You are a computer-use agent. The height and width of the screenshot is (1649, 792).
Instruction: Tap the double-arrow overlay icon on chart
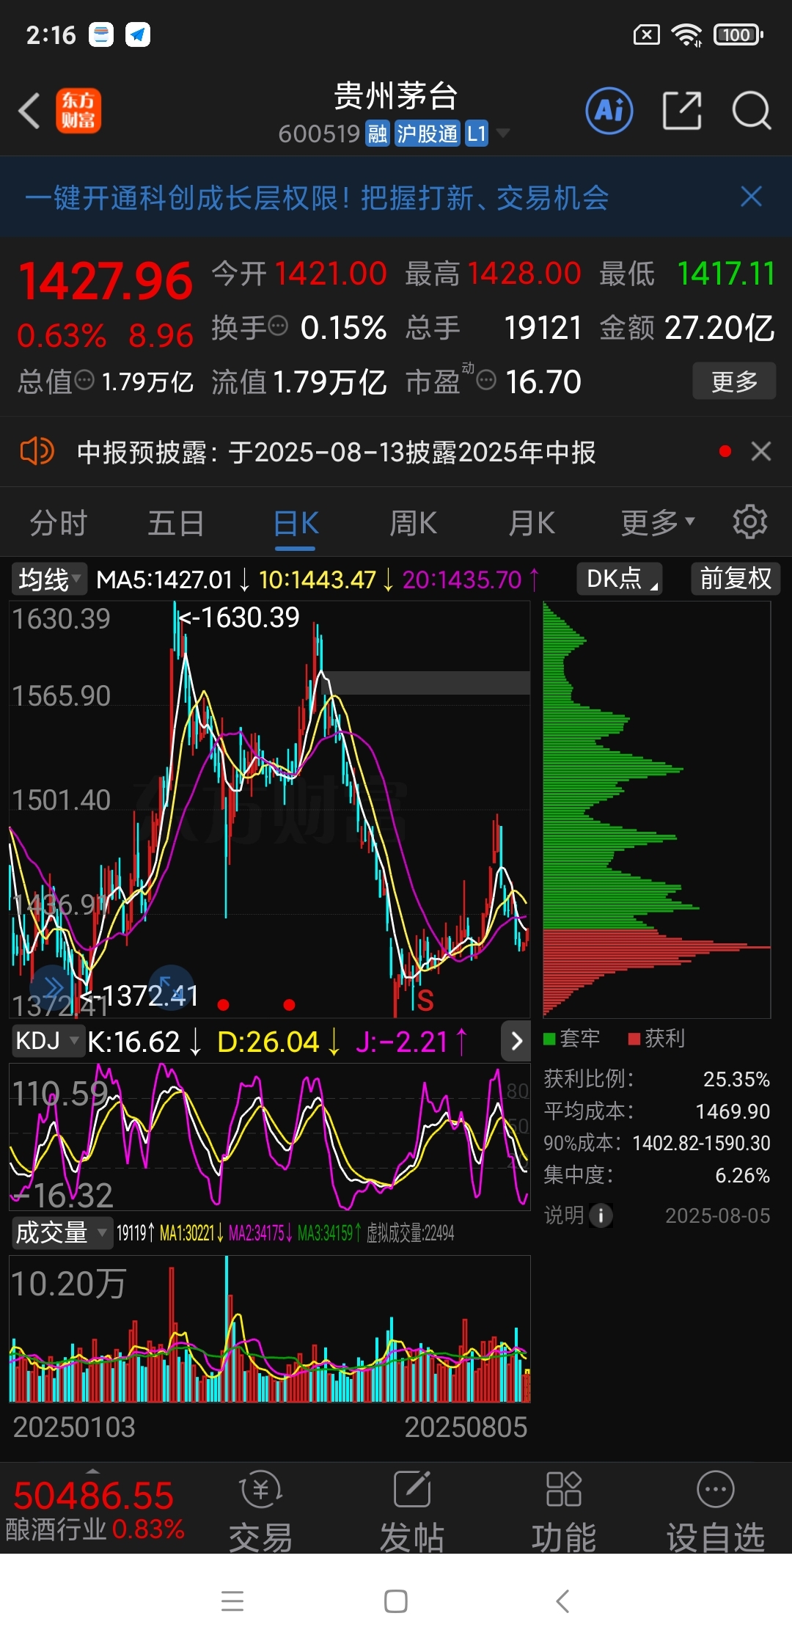(x=52, y=988)
